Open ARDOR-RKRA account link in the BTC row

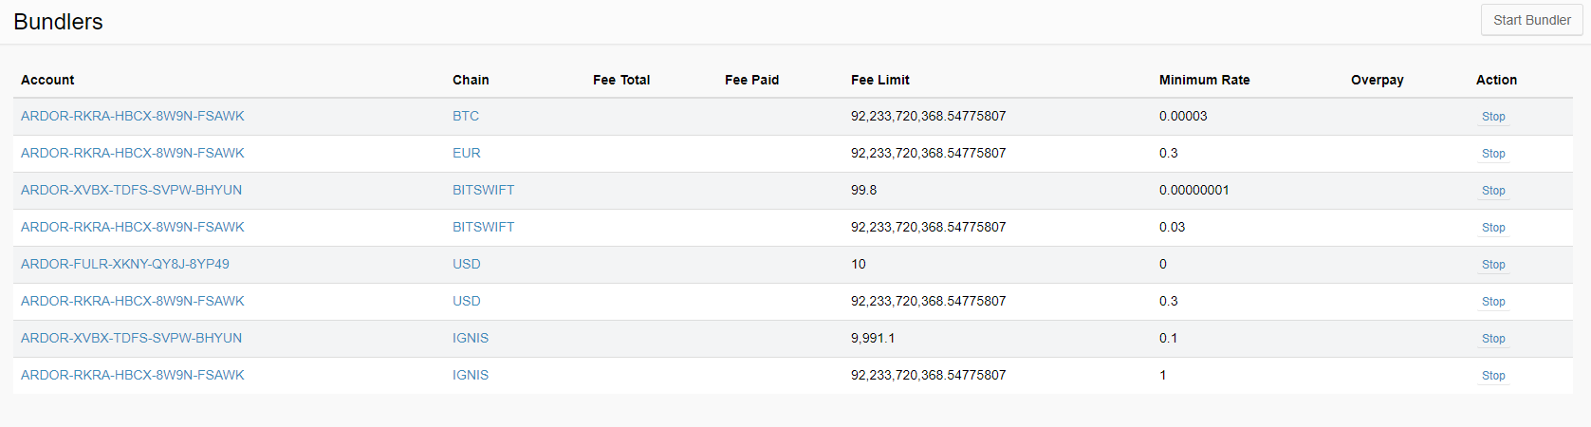pyautogui.click(x=132, y=116)
